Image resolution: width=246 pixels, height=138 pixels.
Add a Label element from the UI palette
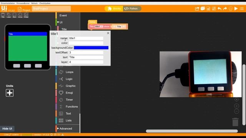click(8, 15)
